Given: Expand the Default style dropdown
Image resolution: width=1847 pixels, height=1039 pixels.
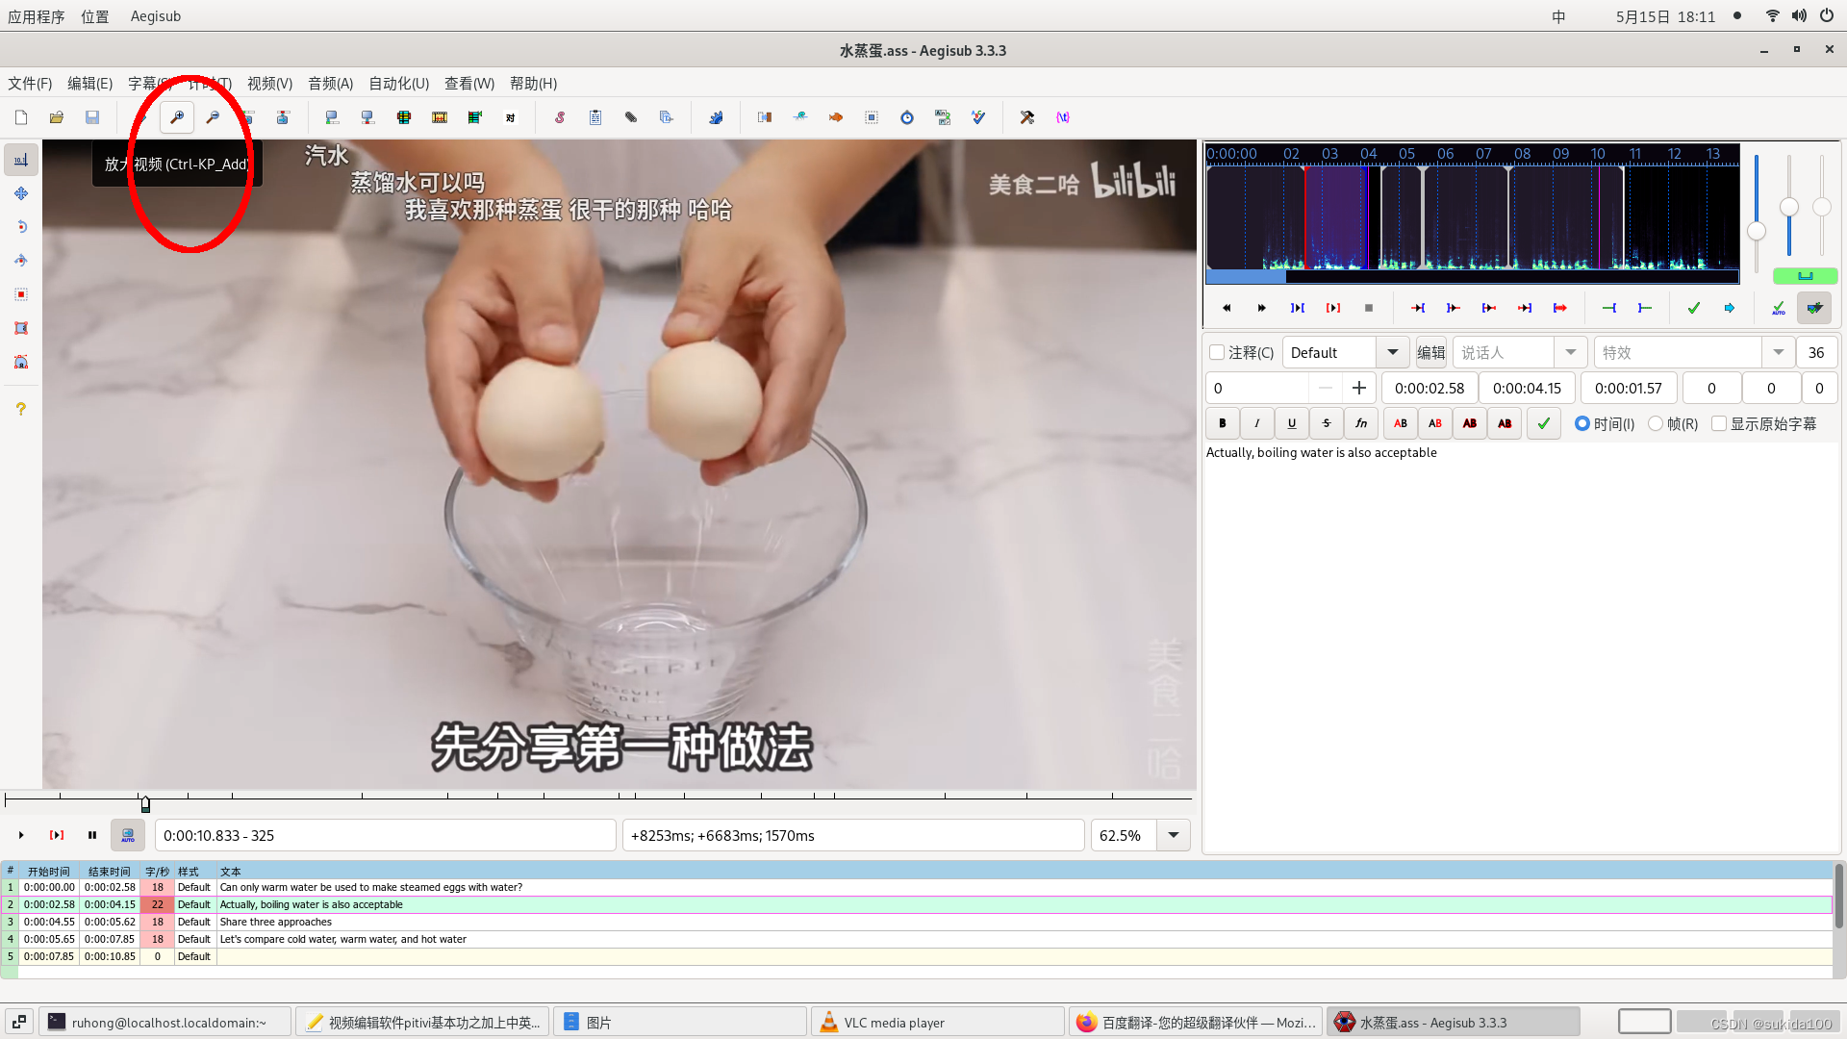Looking at the screenshot, I should (x=1392, y=353).
